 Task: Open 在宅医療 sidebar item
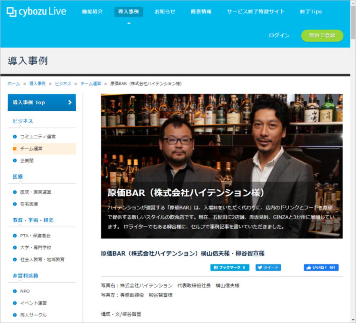tap(29, 204)
